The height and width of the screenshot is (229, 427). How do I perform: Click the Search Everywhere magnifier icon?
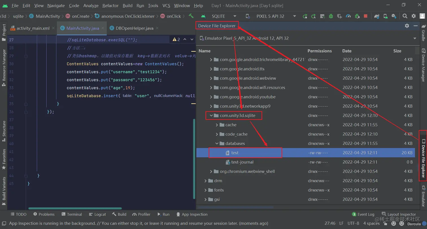click(x=405, y=16)
